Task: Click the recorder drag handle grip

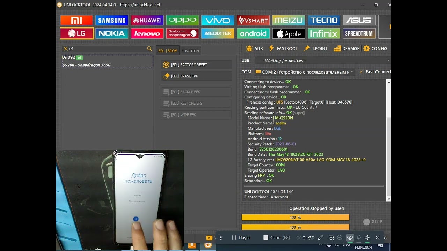Action: [x=221, y=238]
